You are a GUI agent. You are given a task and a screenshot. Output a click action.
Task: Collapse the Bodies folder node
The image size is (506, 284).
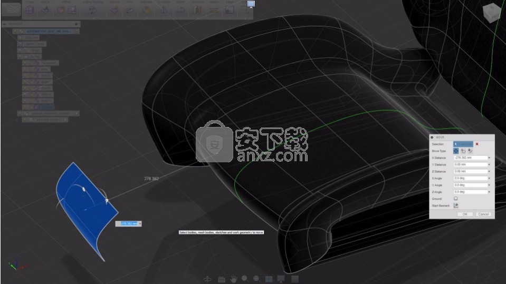click(x=13, y=56)
